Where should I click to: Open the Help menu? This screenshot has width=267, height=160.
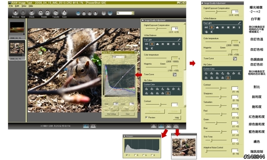(x=30, y=6)
